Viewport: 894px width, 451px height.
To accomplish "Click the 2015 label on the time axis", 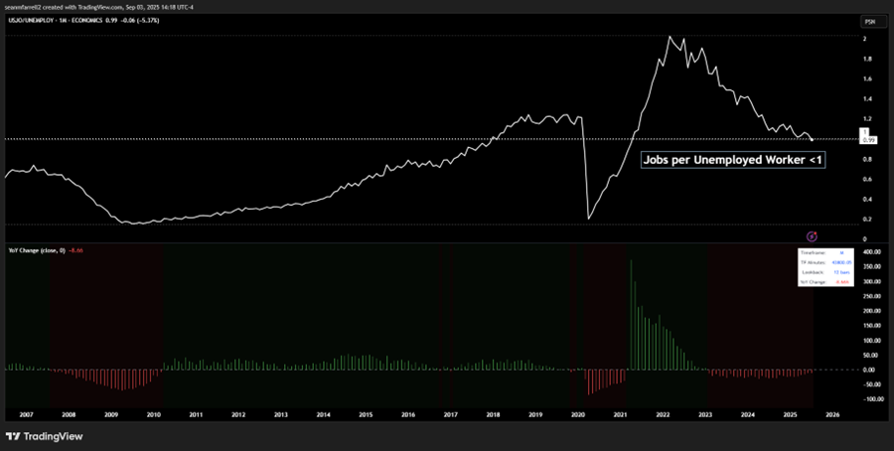I will tap(366, 414).
